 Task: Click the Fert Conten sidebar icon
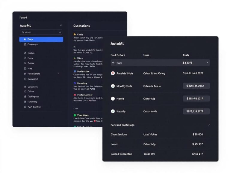(x=25, y=107)
